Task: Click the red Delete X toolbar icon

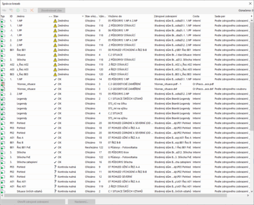Action: (32, 10)
